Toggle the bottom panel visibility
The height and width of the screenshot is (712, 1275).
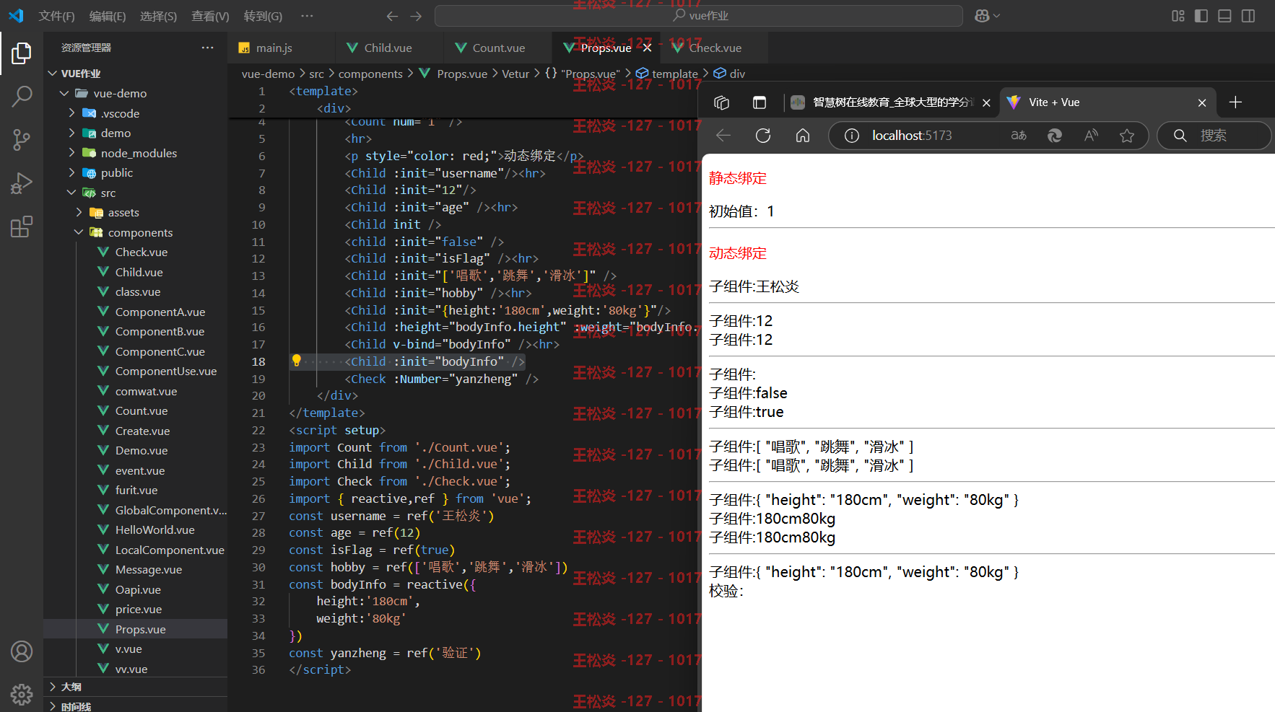[1224, 16]
